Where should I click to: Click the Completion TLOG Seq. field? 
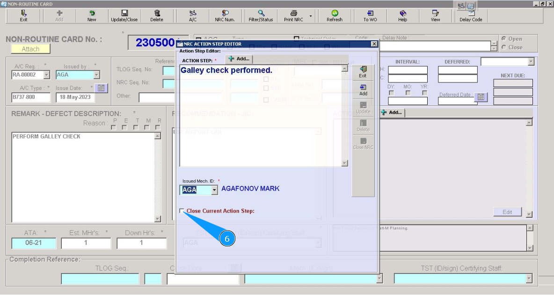[x=100, y=279]
